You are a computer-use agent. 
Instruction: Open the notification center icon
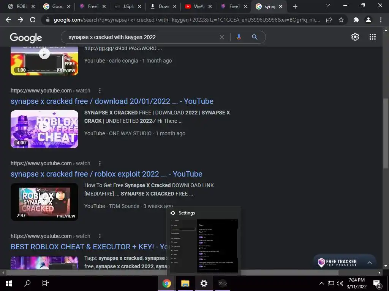coord(377,284)
